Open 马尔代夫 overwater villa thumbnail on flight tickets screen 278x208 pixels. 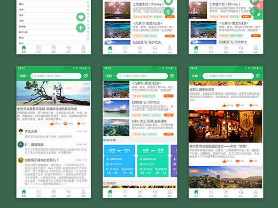click(117, 108)
